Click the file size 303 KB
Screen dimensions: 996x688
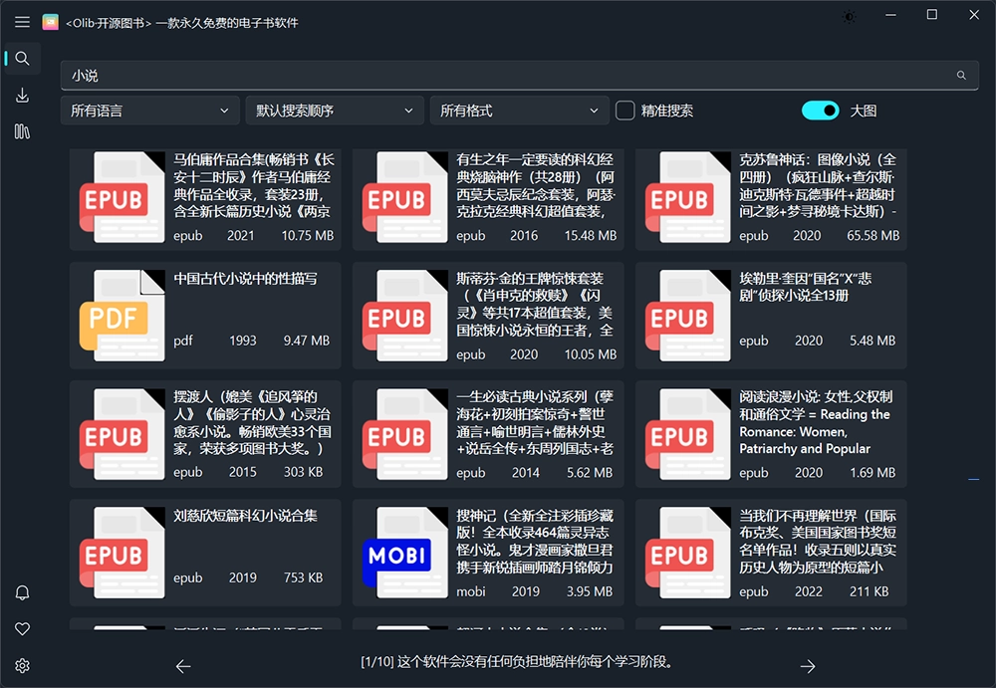(x=303, y=472)
